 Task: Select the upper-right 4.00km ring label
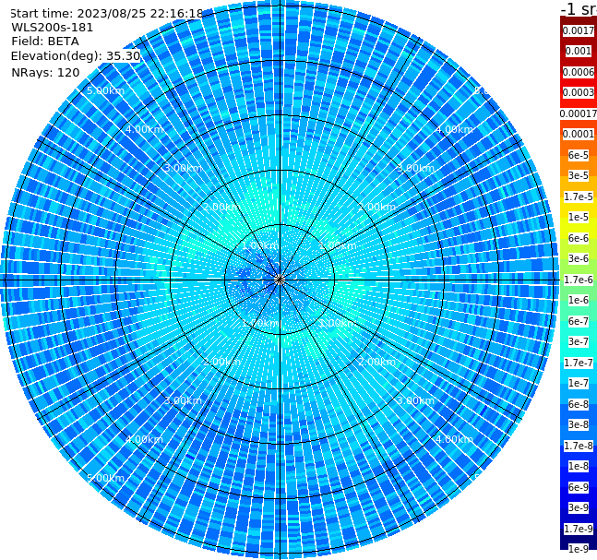click(454, 129)
